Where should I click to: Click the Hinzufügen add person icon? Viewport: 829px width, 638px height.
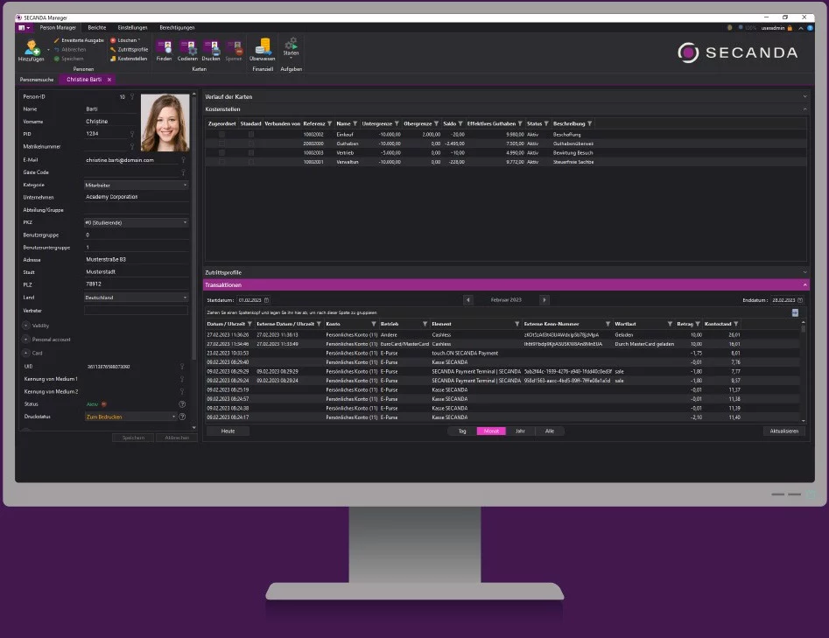[32, 47]
